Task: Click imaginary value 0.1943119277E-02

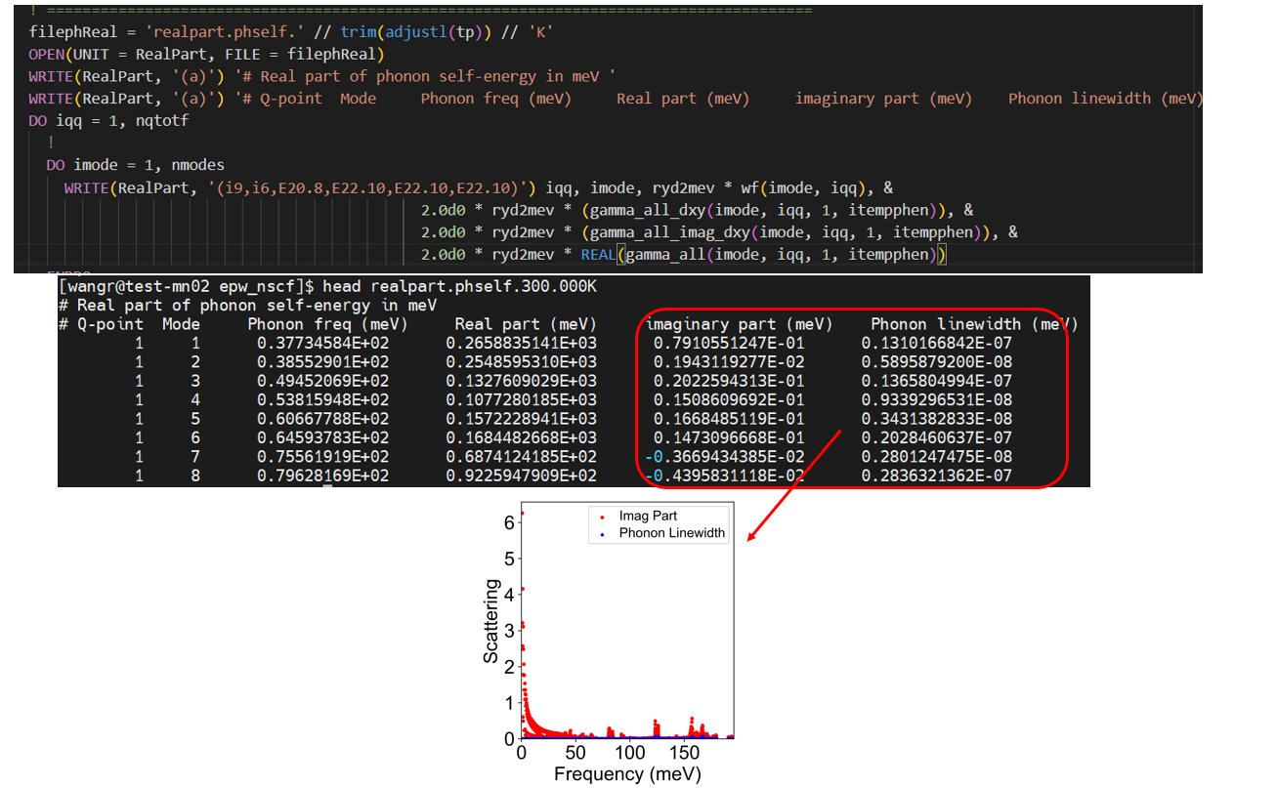Action: point(729,362)
